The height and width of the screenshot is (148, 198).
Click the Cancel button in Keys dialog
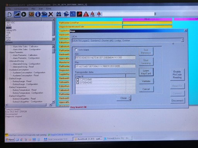pyautogui.click(x=146, y=89)
